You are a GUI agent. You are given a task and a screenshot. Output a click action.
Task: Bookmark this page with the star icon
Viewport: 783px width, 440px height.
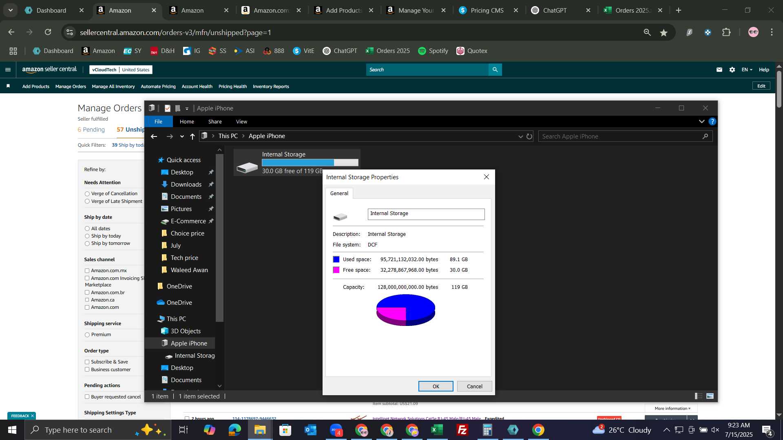point(664,33)
